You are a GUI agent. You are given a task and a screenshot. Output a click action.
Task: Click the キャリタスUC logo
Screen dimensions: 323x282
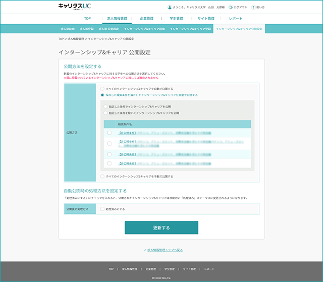point(75,6)
